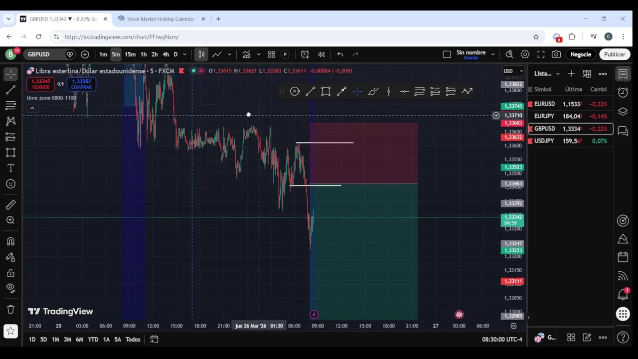
Task: Open the Fibonacci tools in left sidebar
Action: pyautogui.click(x=10, y=105)
